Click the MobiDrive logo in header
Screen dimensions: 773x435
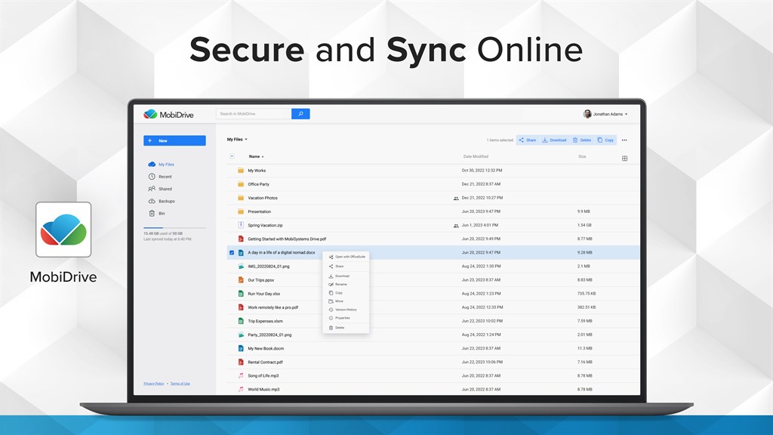[x=168, y=115]
